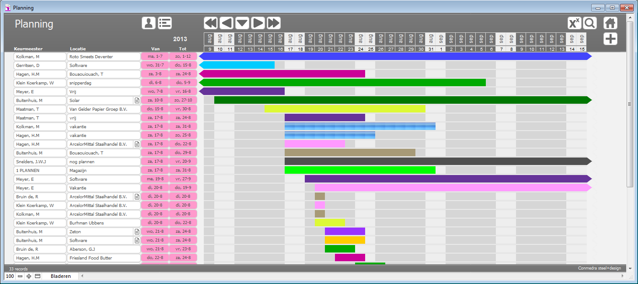
Task: Click the X-superscript icon button
Action: [x=574, y=23]
